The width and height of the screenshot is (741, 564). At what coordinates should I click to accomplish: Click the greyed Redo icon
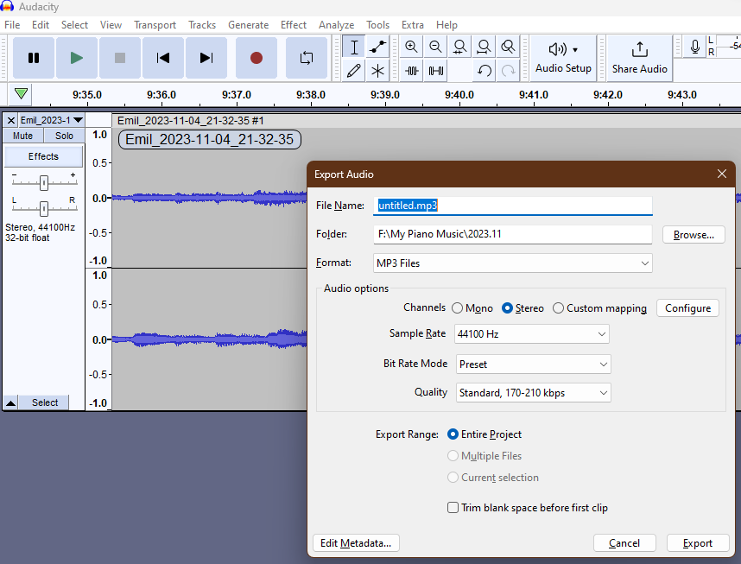(x=508, y=71)
